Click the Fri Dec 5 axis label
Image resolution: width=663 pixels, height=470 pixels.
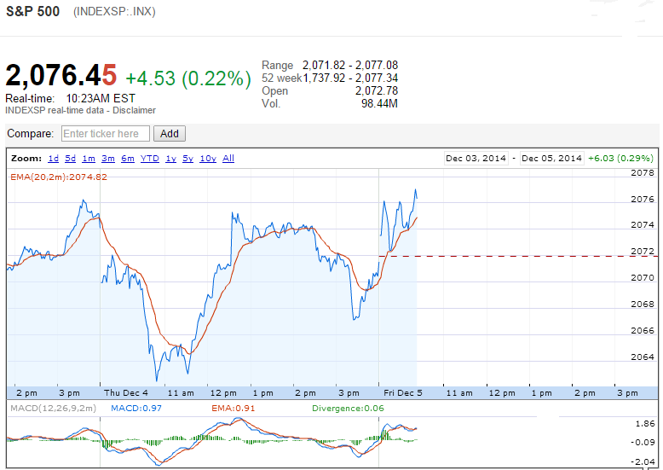tap(403, 393)
